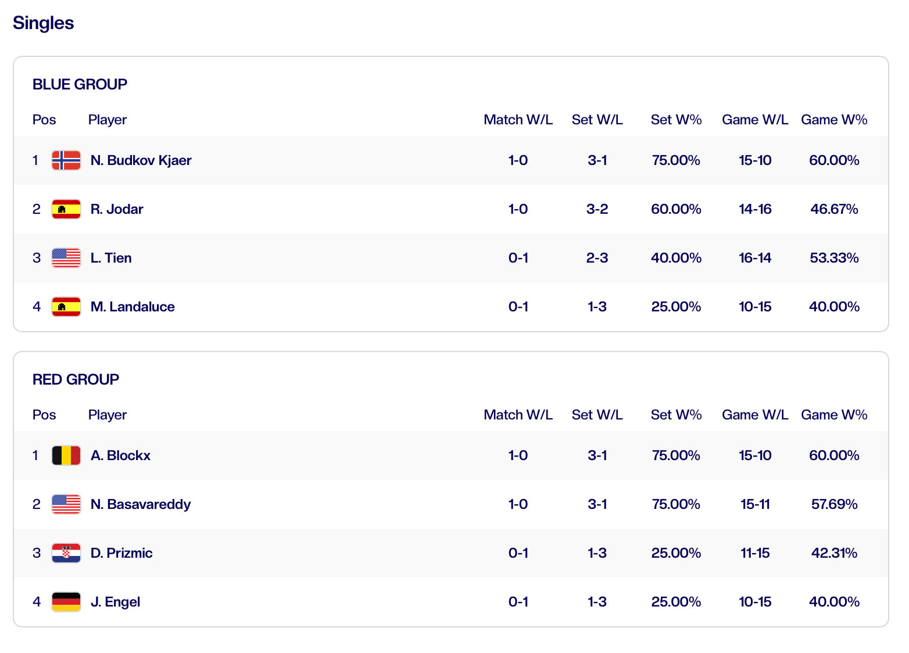Open D. Prizmic player link
The image size is (909, 653).
pyautogui.click(x=121, y=553)
